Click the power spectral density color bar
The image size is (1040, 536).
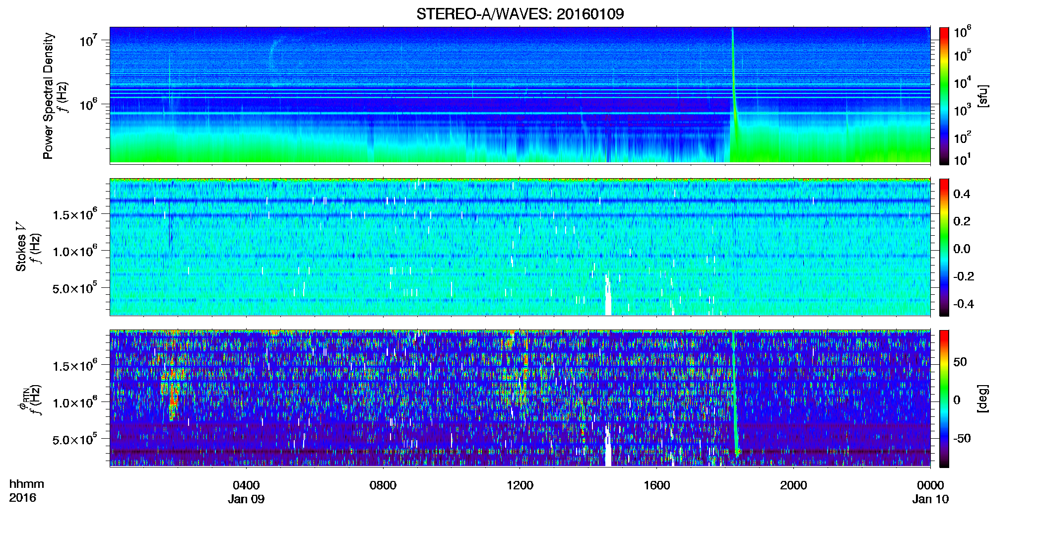click(944, 96)
